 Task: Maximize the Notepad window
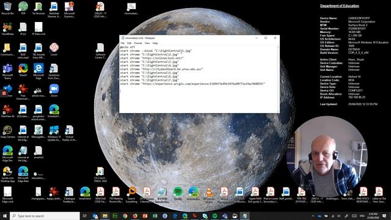pos(266,38)
